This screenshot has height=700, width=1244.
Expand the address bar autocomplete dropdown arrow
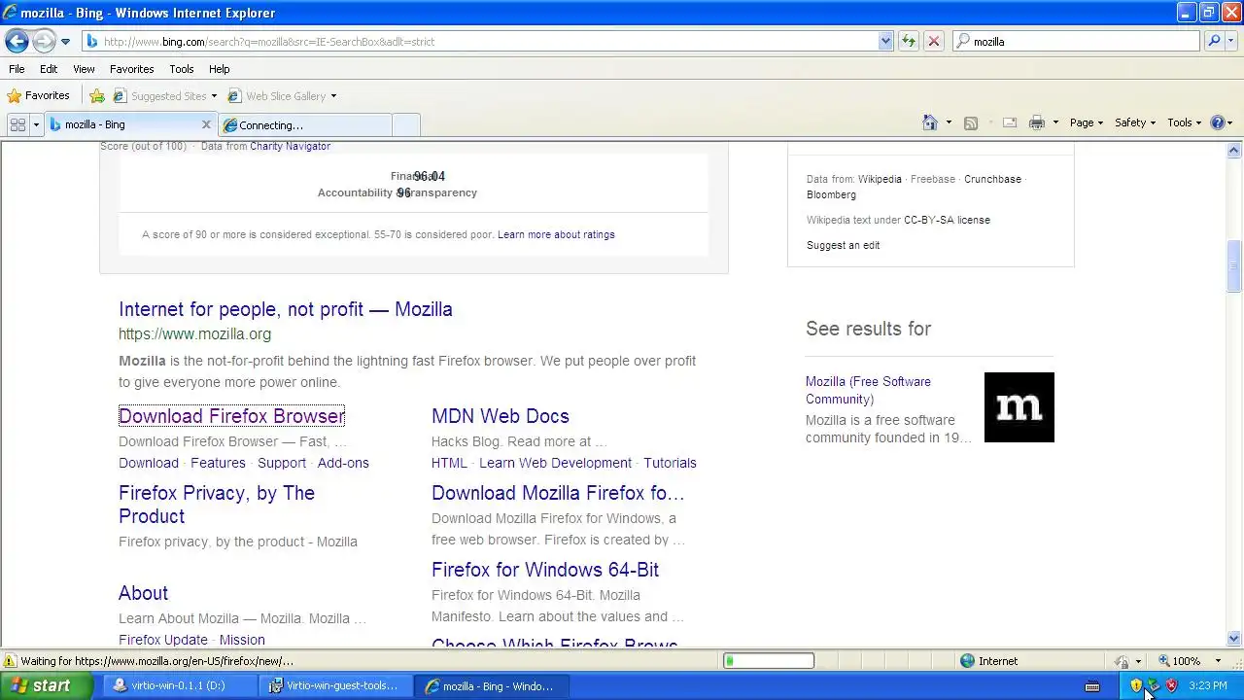(885, 42)
